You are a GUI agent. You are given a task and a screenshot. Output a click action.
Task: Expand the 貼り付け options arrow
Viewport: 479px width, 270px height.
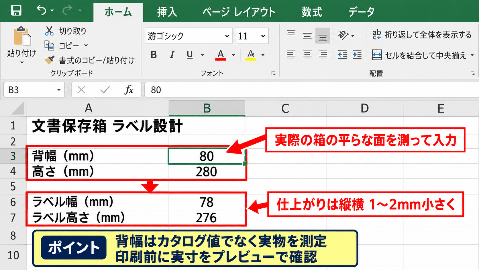(x=22, y=63)
